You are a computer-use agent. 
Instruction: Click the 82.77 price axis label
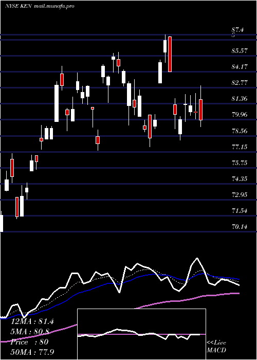(240, 83)
